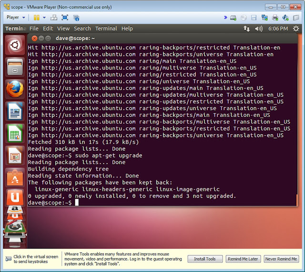Viewport: 305px width, 272px height.
Task: Expand the power options arrow
Action: coord(44,18)
